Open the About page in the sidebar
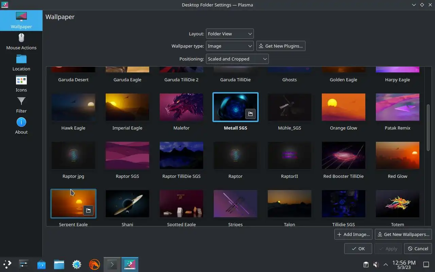 click(21, 126)
